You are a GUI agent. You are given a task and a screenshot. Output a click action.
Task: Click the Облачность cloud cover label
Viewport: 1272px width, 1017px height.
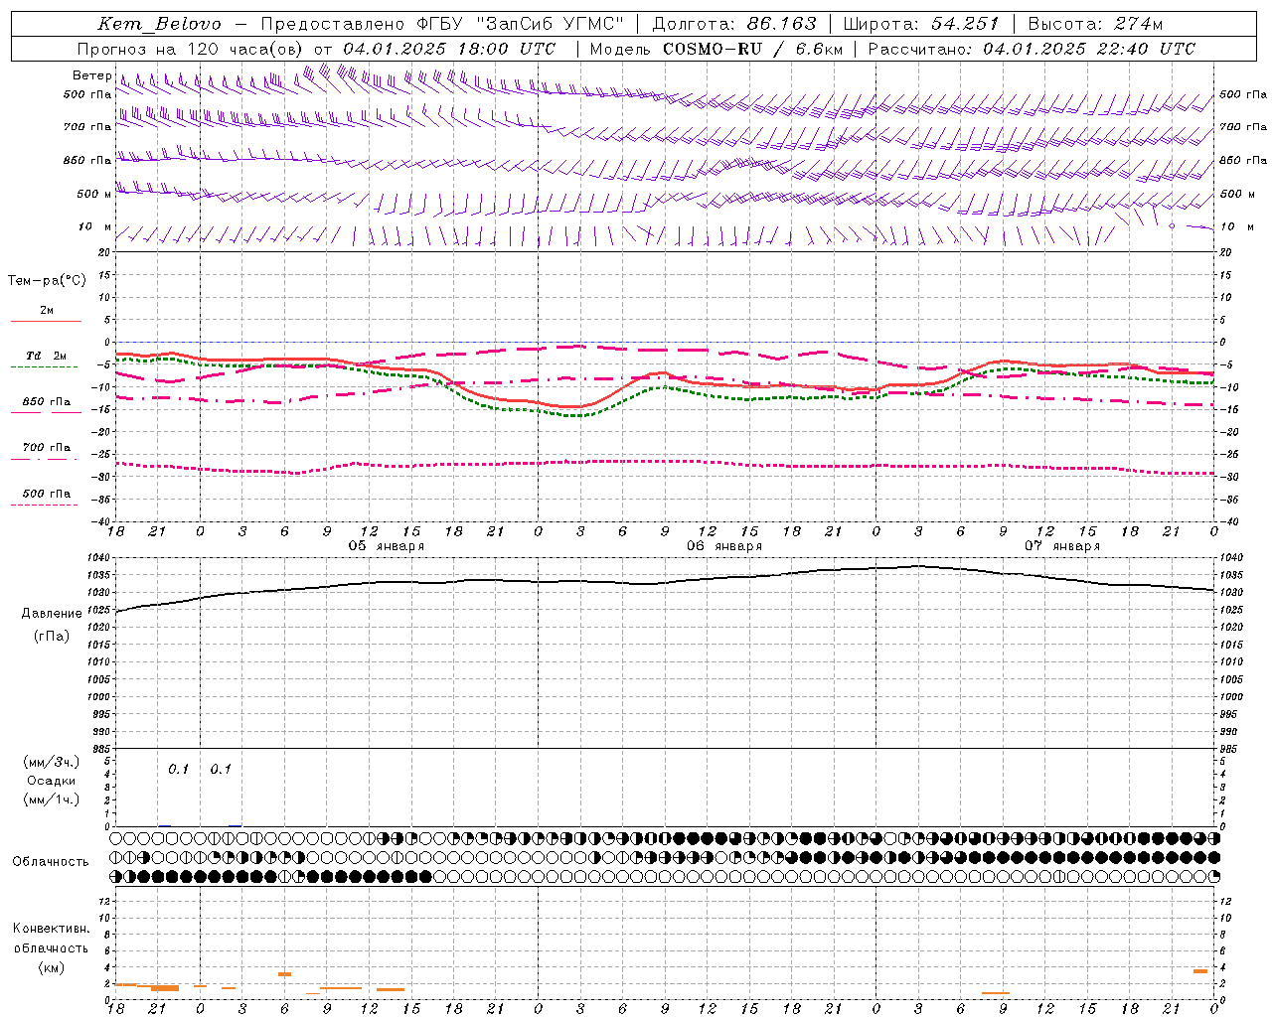pyautogui.click(x=50, y=862)
